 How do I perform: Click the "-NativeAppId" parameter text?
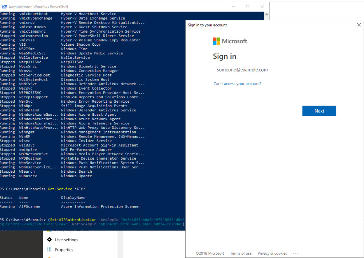pos(83,224)
